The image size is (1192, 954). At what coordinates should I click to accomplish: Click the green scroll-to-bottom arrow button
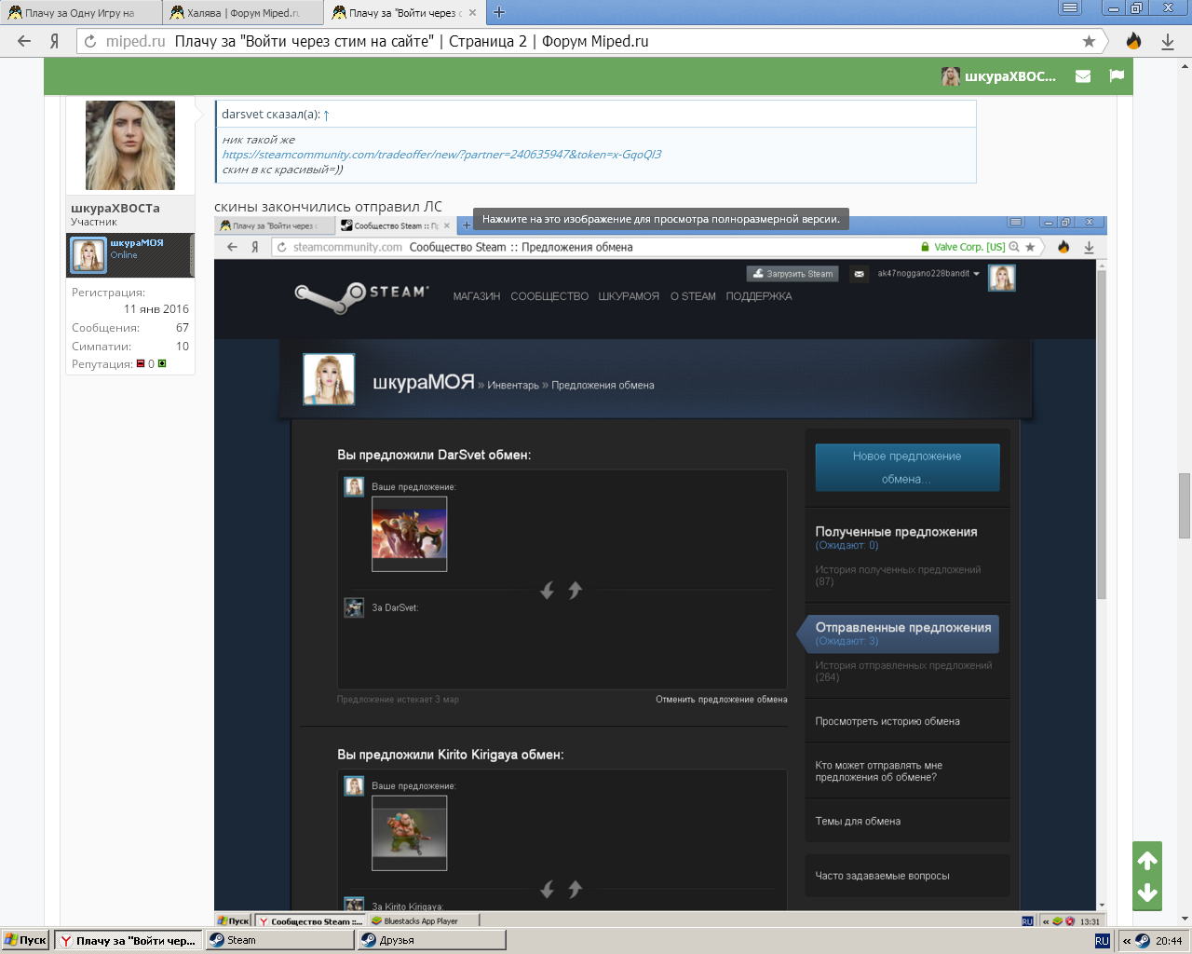1147,893
